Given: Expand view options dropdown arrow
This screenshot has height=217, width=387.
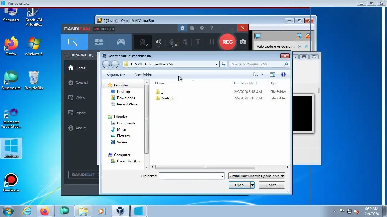Looking at the screenshot, I should pyautogui.click(x=262, y=74).
